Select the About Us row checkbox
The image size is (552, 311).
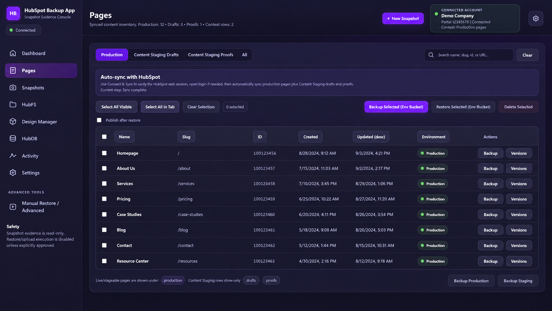coord(104,168)
